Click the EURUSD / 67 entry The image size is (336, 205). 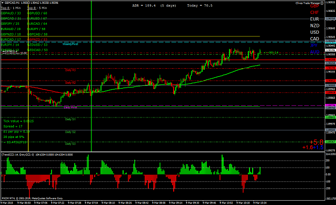coord(37,18)
